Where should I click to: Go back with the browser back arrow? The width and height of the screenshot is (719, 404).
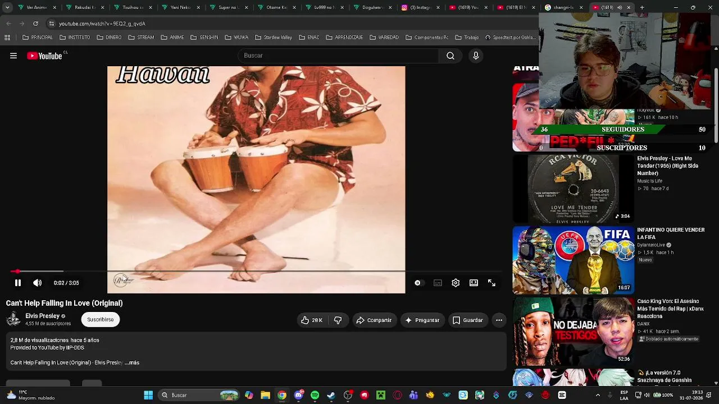click(8, 24)
